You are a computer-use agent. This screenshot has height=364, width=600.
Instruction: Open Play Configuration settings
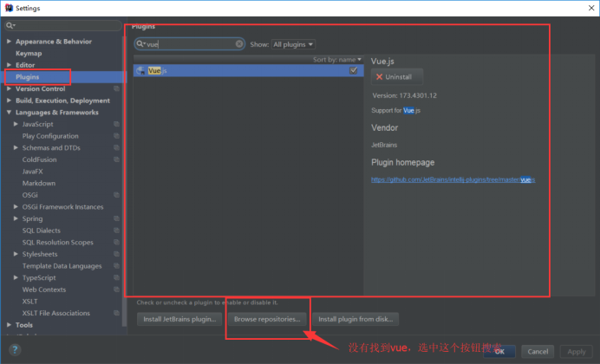coord(50,136)
